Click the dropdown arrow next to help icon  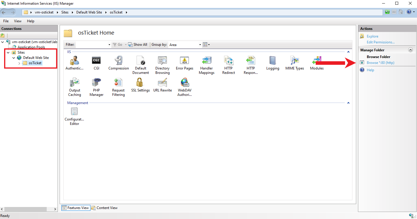click(414, 12)
